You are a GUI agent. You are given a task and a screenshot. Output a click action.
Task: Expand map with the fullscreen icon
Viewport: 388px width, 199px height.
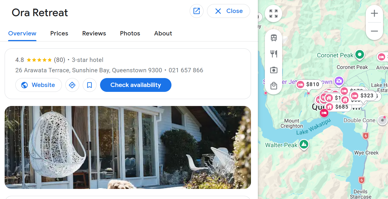pos(274,14)
